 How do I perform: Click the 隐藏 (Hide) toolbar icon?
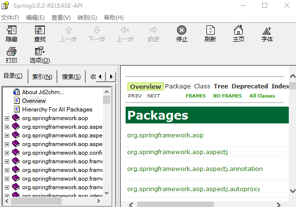pos(12,34)
